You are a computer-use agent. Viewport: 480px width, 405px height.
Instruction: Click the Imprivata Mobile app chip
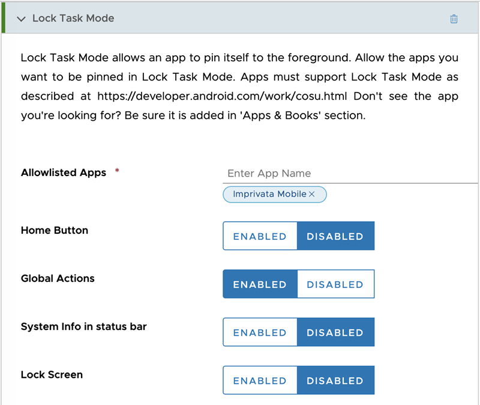[x=269, y=194]
